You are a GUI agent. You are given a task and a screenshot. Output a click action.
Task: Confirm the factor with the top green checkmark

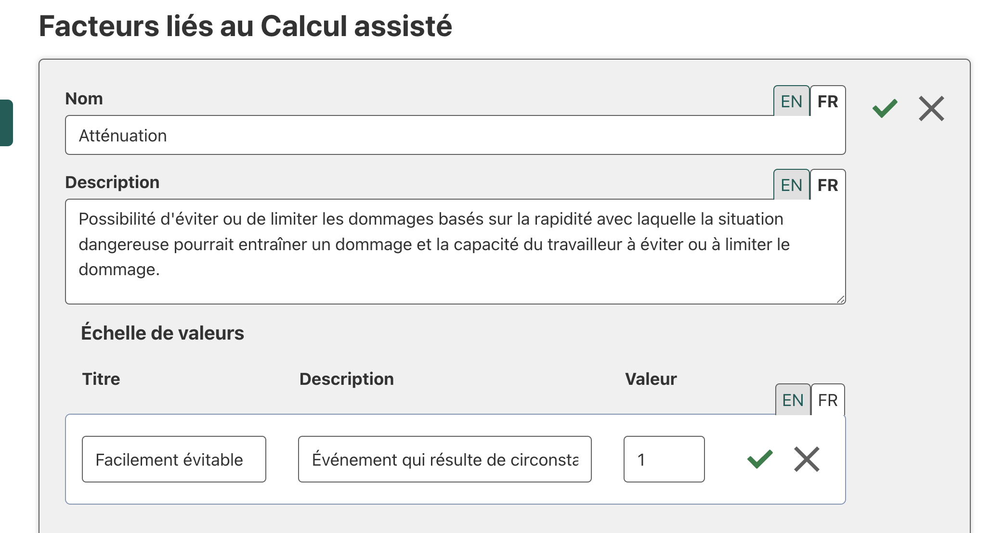click(x=885, y=108)
